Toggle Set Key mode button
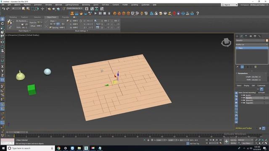The height and width of the screenshot is (151, 269). [x=234, y=143]
